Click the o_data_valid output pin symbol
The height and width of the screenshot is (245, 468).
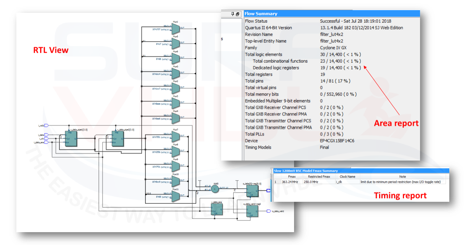tap(269, 211)
